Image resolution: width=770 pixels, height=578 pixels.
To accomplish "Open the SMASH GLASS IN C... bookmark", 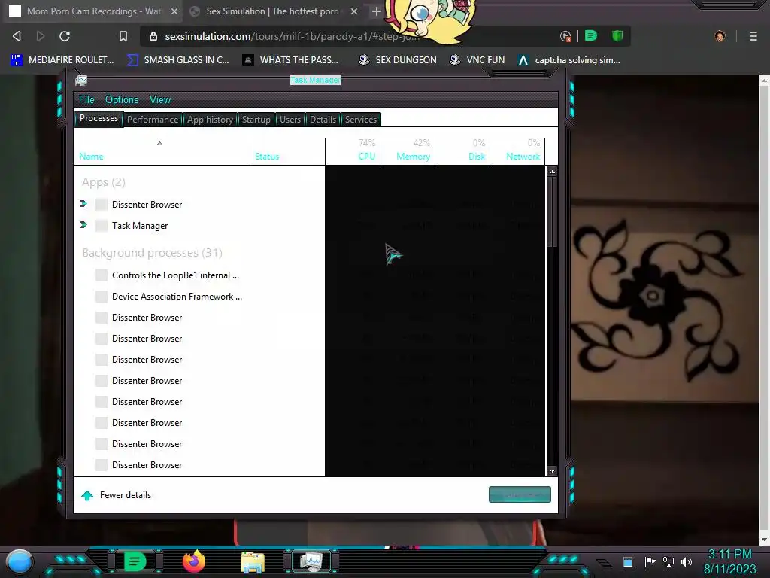I will pyautogui.click(x=177, y=60).
